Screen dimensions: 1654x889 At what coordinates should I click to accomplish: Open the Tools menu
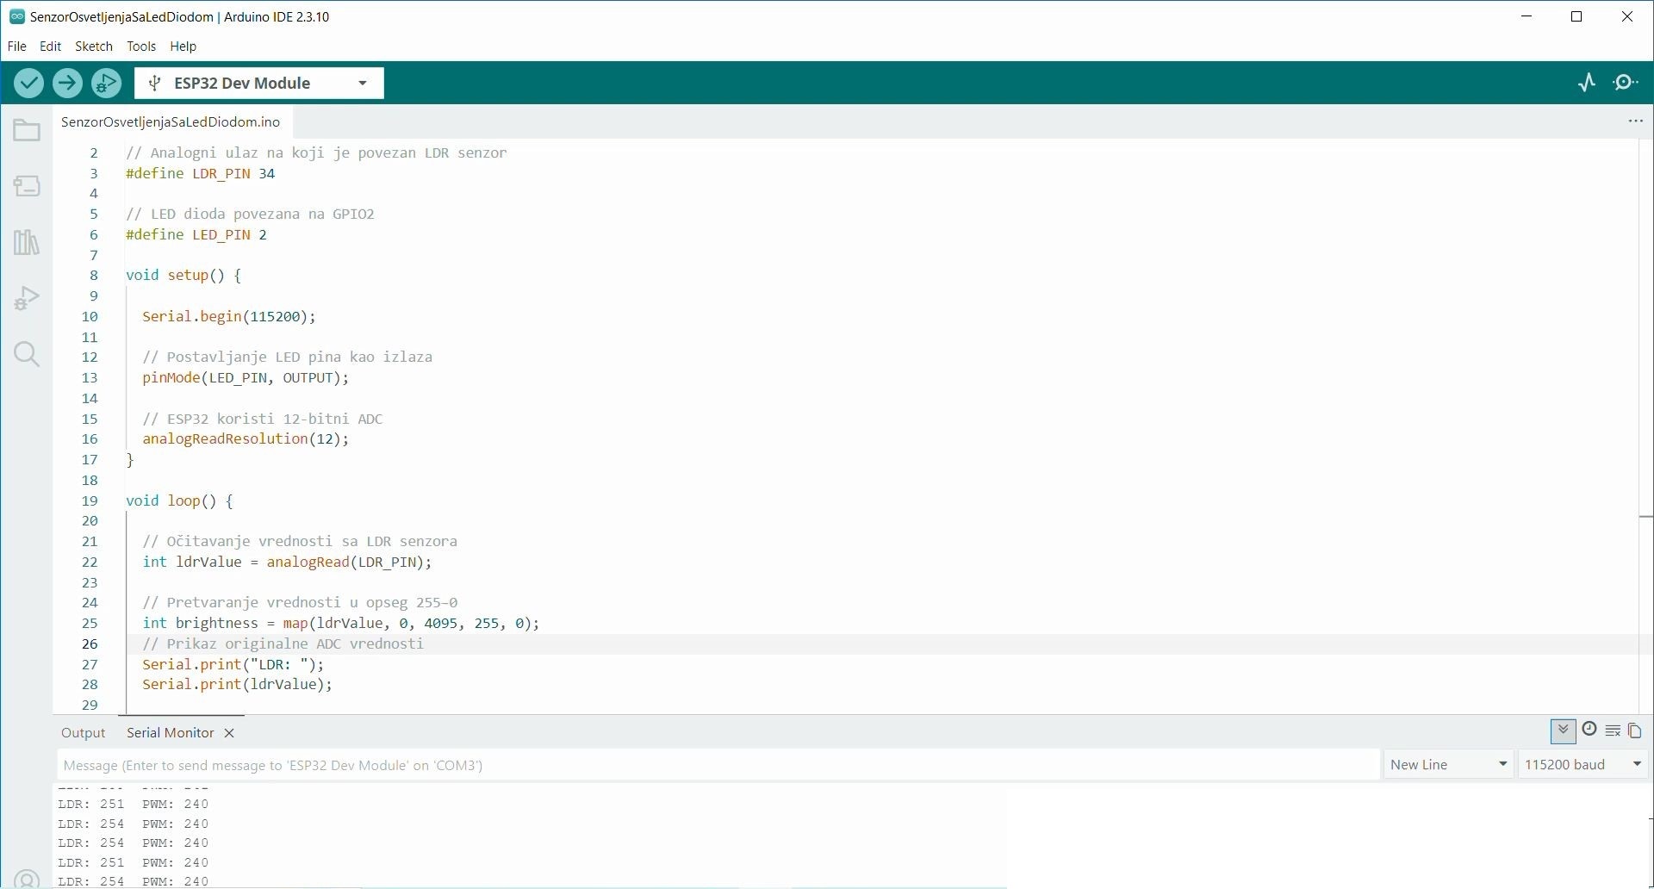141,47
